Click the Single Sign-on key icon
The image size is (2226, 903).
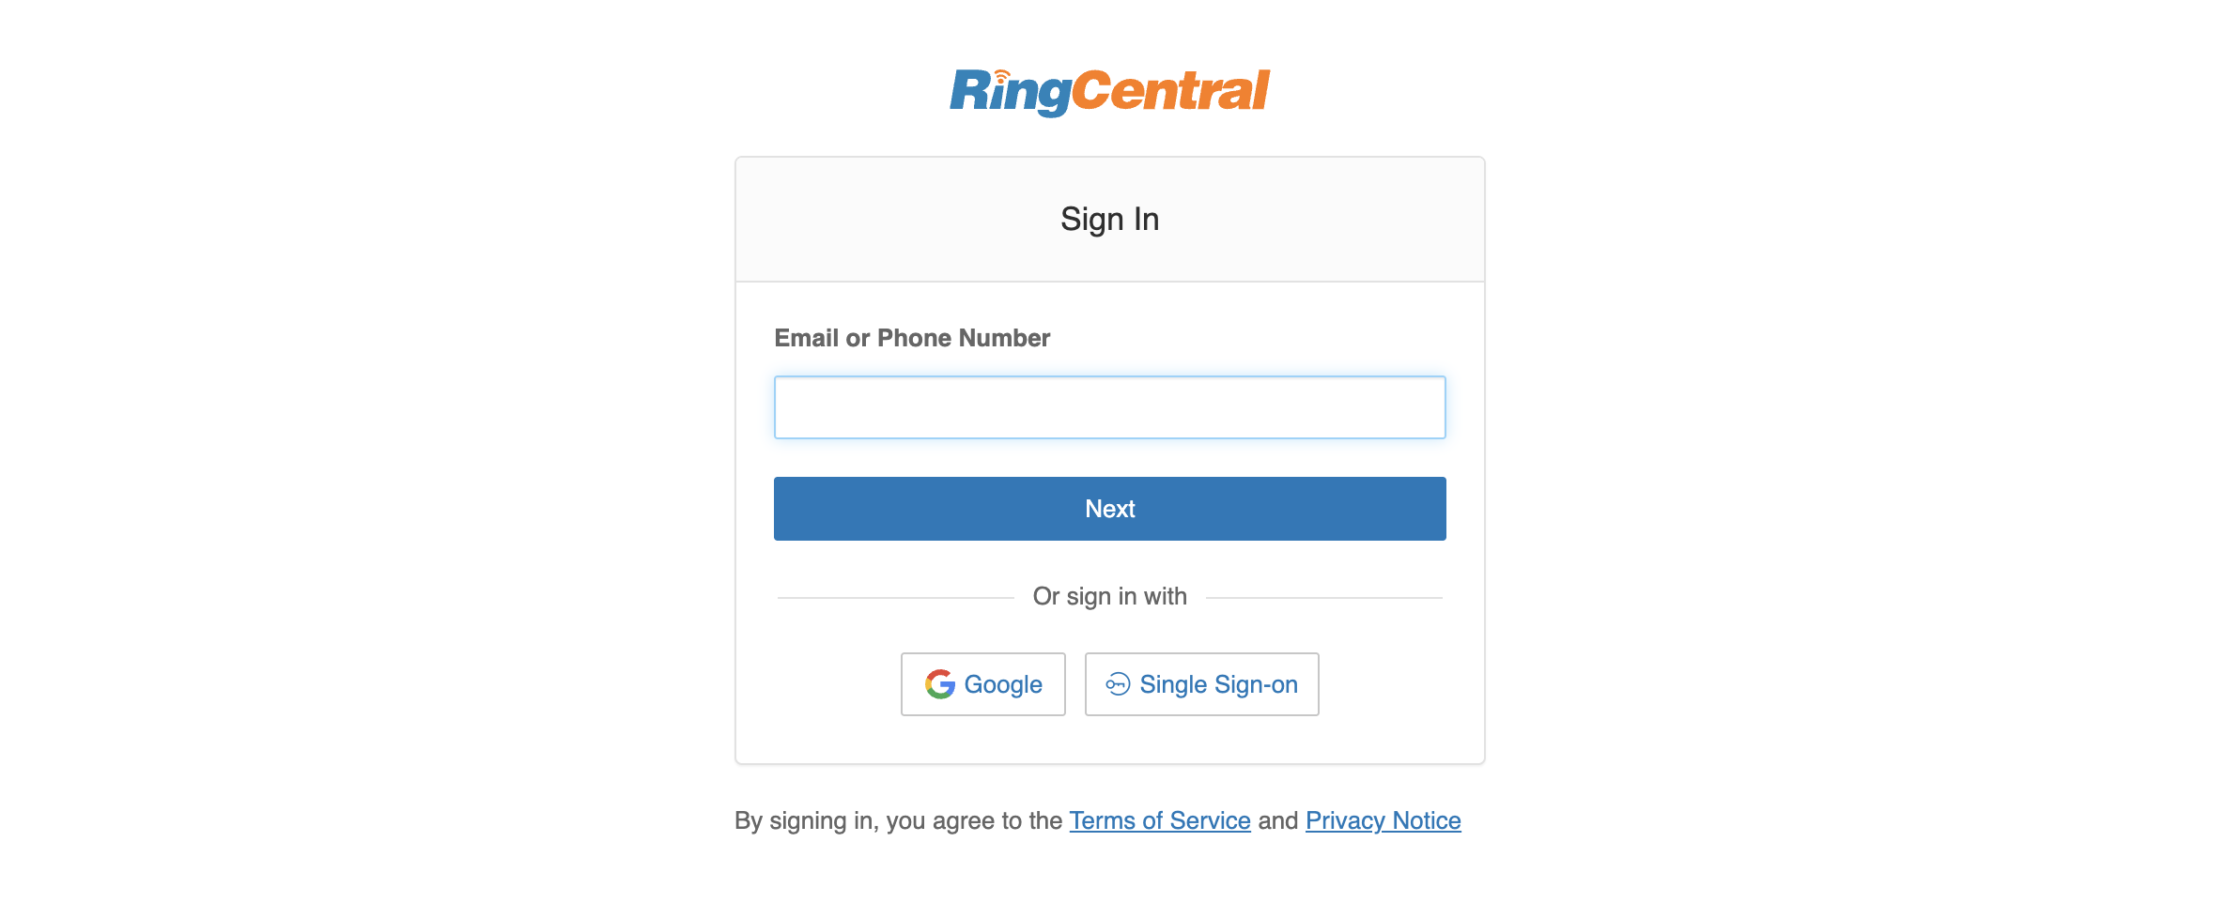[1117, 684]
